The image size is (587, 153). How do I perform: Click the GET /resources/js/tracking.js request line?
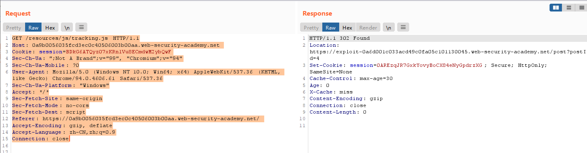76,39
